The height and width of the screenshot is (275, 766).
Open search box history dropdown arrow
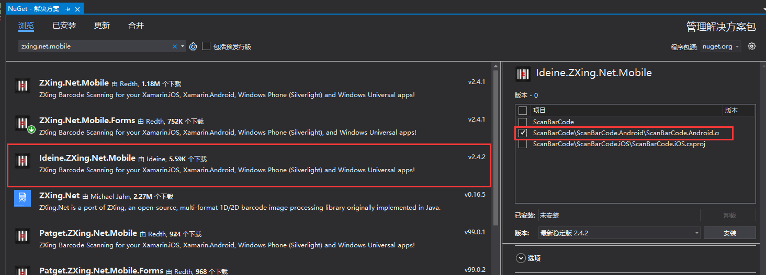point(183,46)
